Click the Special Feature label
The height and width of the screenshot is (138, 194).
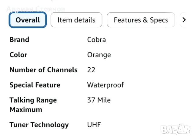click(35, 85)
